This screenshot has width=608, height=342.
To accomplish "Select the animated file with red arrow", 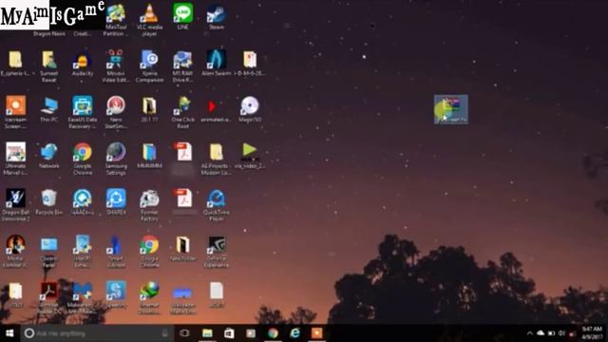I will pos(216,109).
